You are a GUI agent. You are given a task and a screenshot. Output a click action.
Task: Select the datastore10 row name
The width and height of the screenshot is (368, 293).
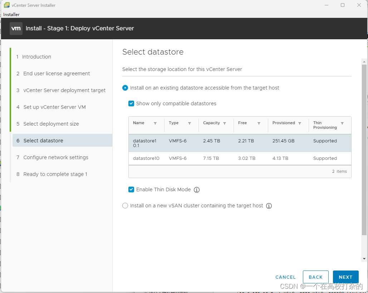[146, 158]
